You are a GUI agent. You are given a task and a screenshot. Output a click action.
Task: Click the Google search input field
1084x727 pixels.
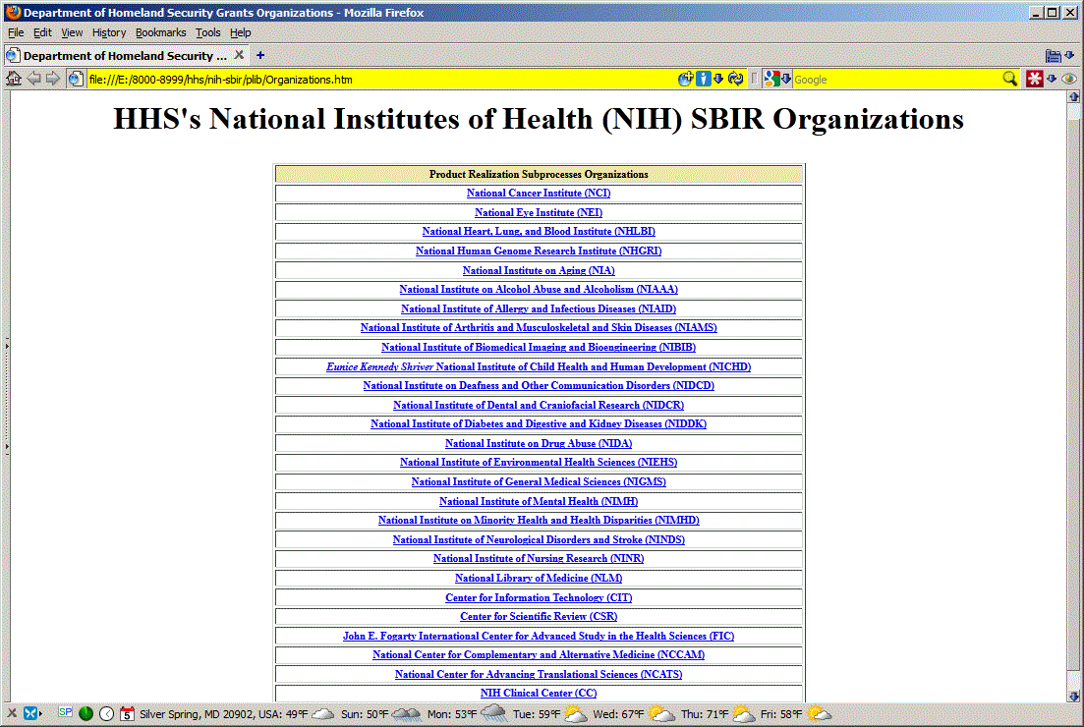coord(896,79)
